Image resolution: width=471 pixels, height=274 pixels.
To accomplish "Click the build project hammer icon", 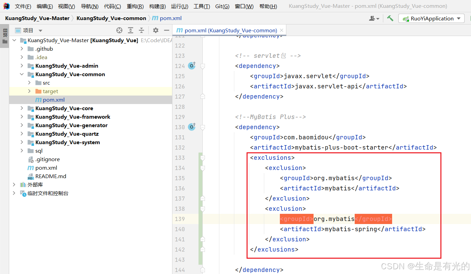I will click(x=390, y=18).
